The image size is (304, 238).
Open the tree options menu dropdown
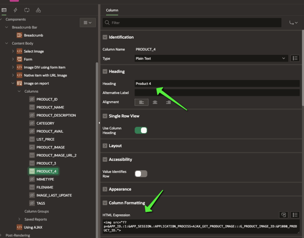(87, 23)
